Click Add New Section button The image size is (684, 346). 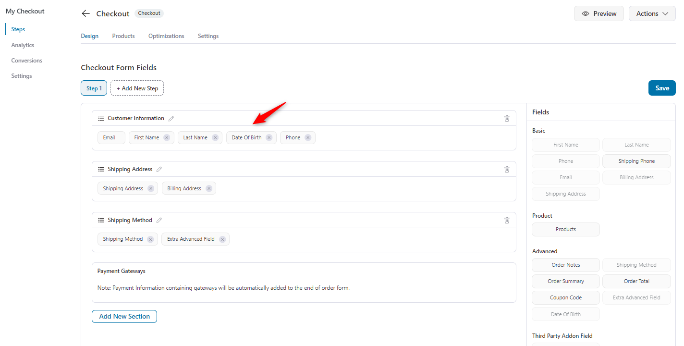tap(124, 316)
